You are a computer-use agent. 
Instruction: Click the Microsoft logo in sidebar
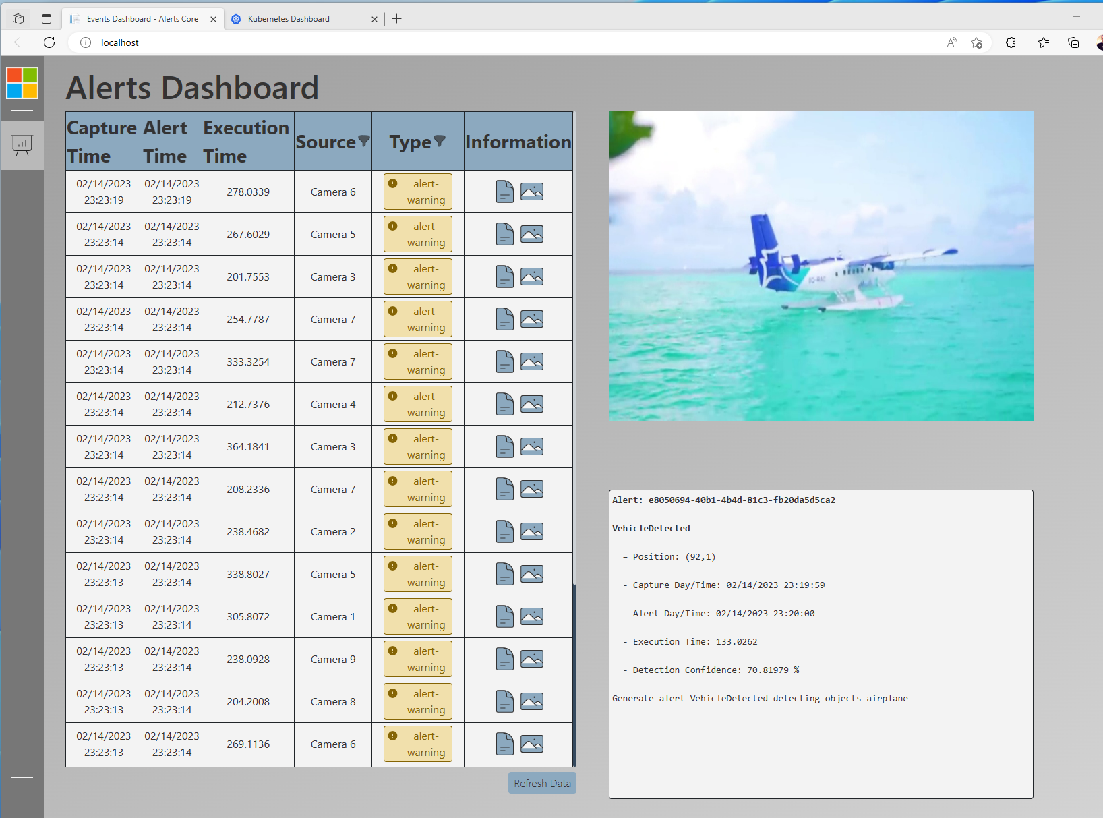point(22,83)
